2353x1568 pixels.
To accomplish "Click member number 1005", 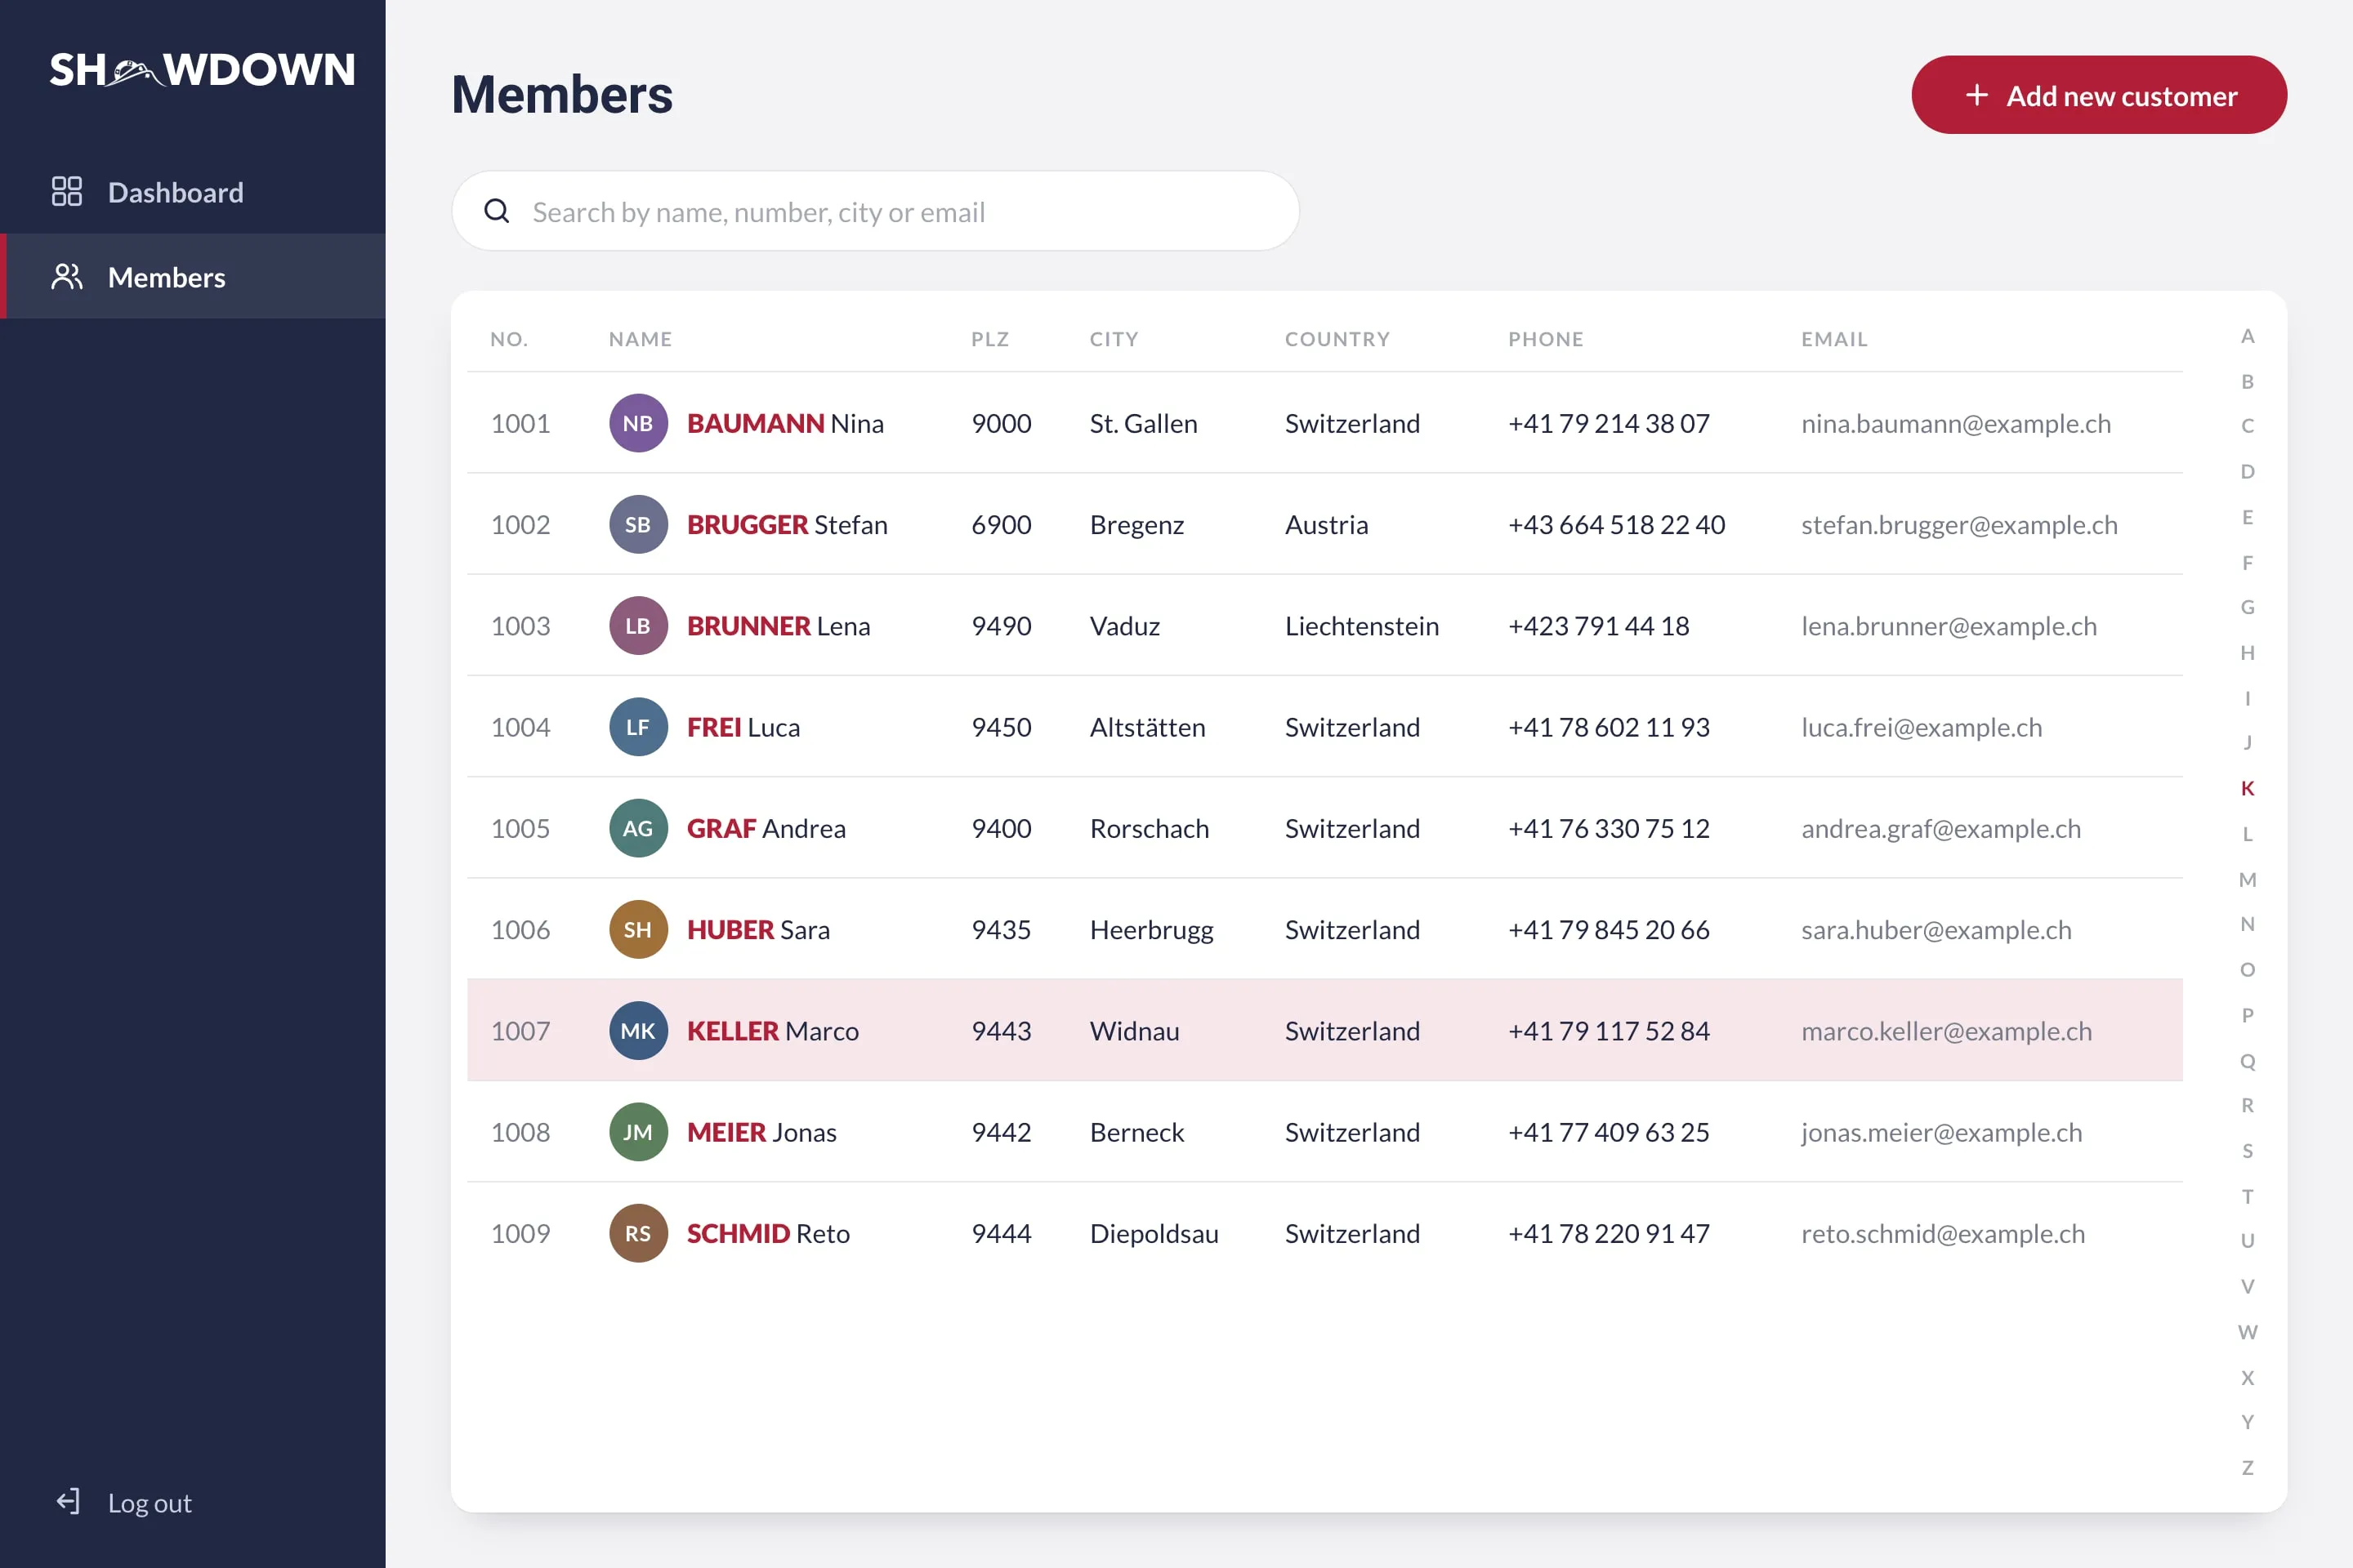I will tap(520, 828).
